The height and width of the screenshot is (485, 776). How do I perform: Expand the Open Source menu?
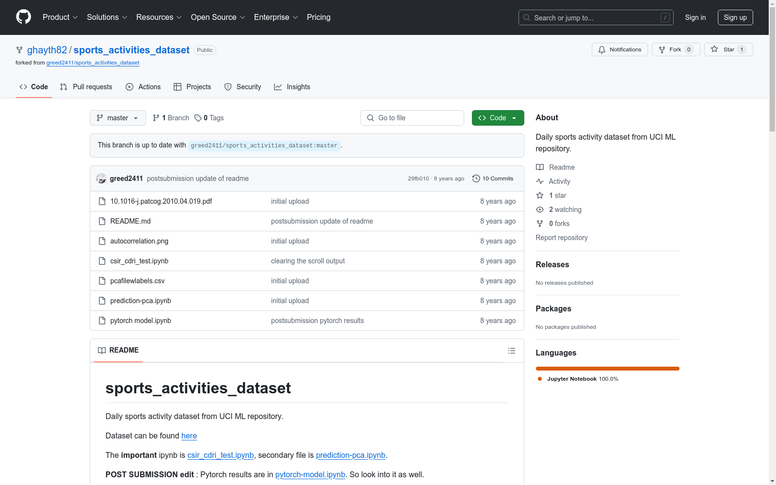(x=218, y=17)
